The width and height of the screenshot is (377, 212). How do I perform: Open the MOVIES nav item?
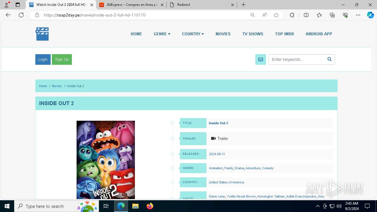[223, 34]
